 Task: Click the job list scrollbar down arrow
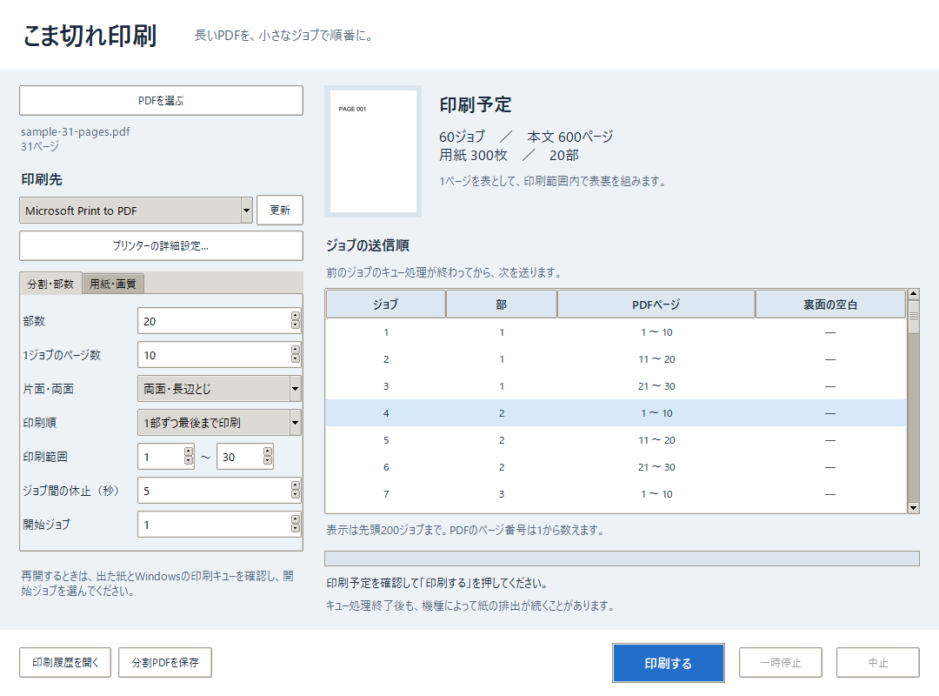point(913,508)
